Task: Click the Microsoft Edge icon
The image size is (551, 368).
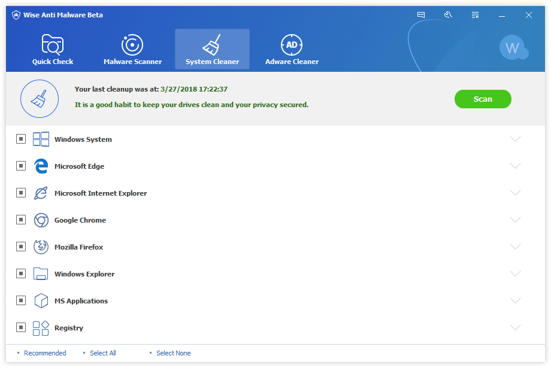Action: tap(41, 166)
